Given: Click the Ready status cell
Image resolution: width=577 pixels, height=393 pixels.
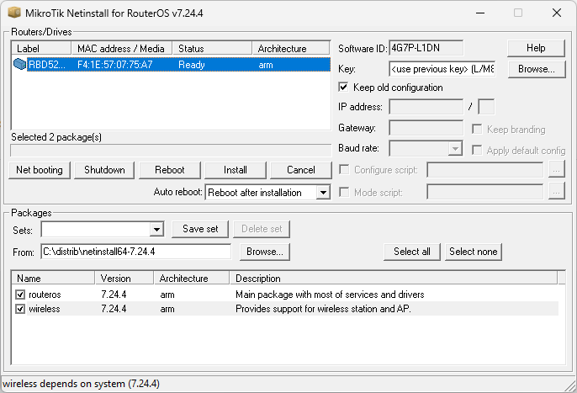Looking at the screenshot, I should tap(192, 65).
